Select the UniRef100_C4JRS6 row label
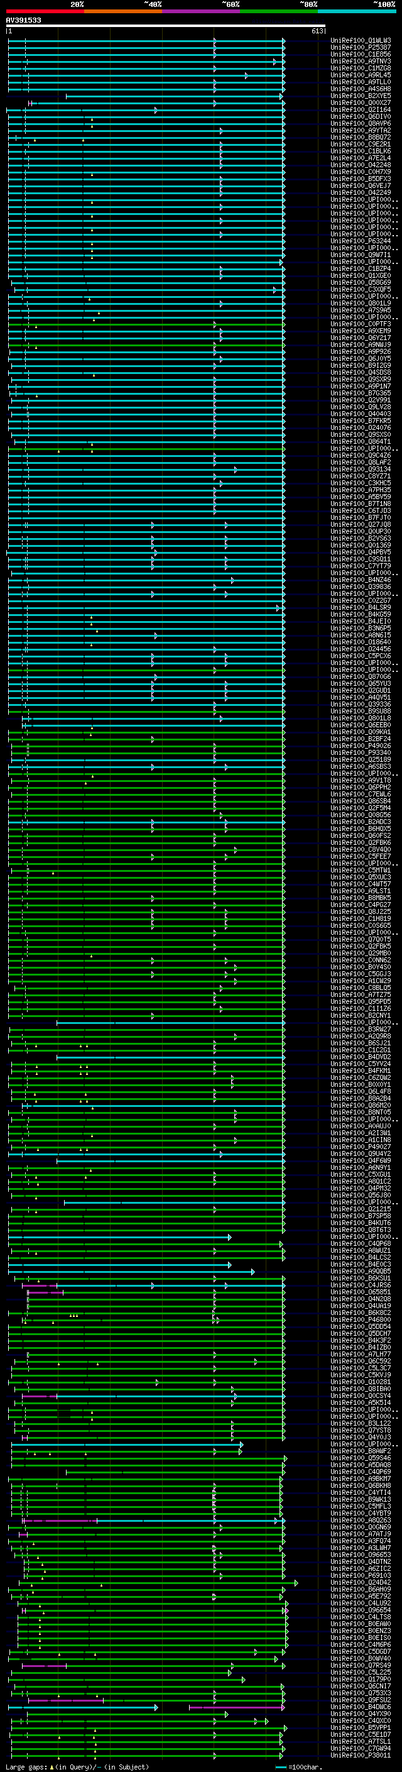Screen dimensions: 402x1772 point(361,1285)
